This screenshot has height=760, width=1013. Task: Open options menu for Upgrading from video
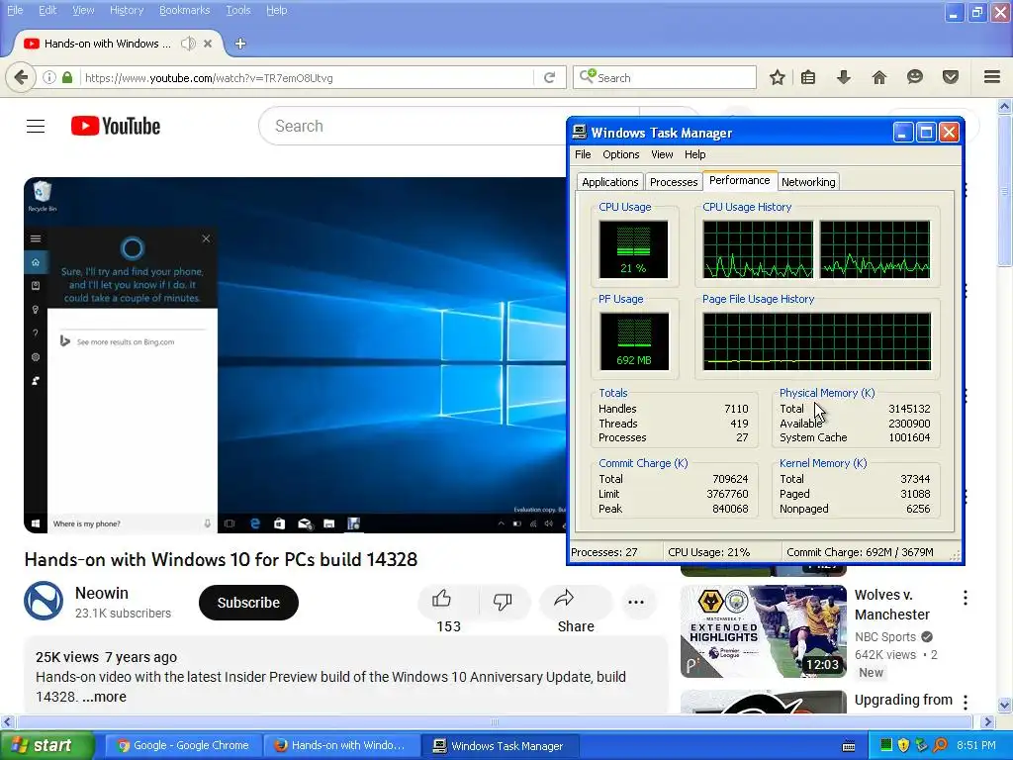click(966, 702)
